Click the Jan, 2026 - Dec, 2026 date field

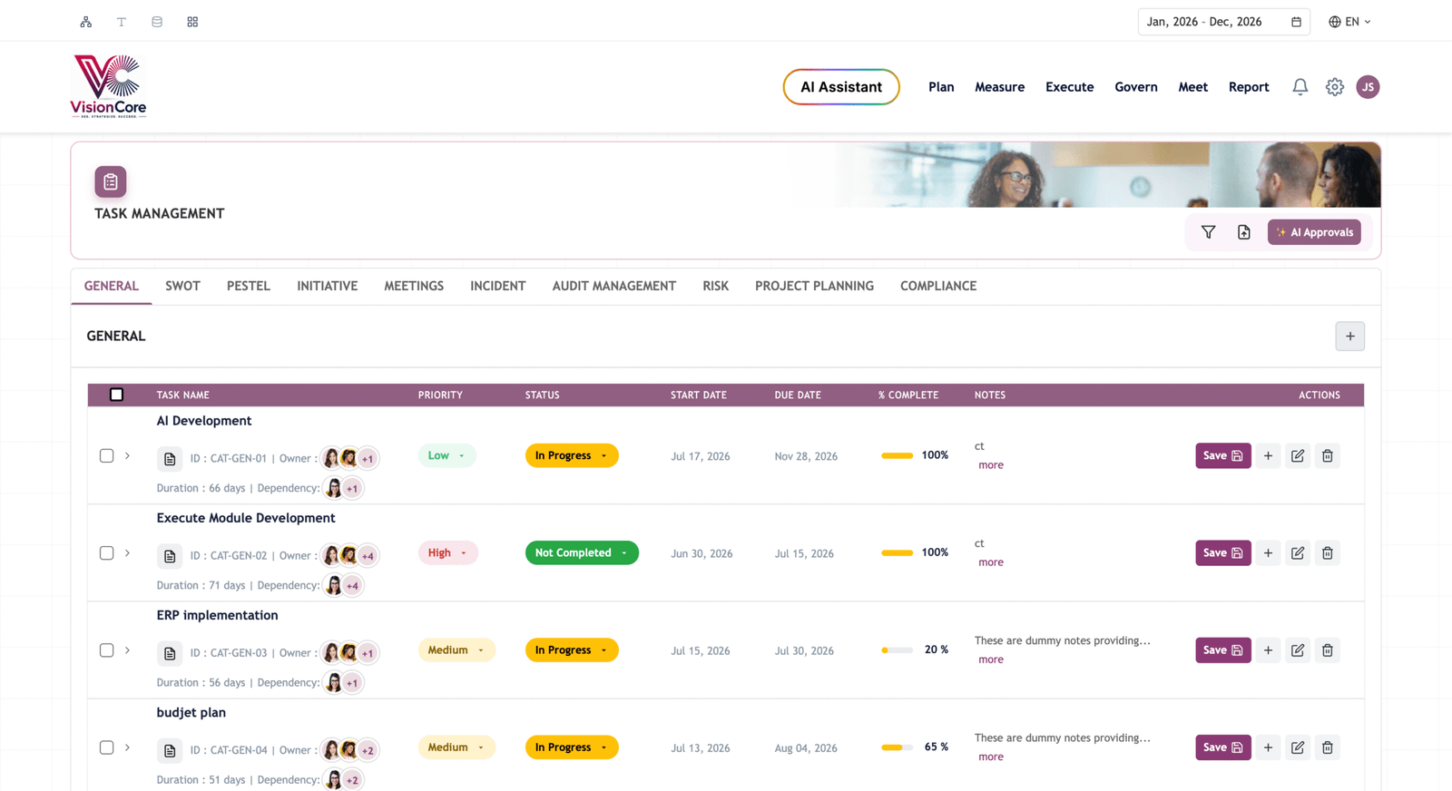[x=1222, y=22]
